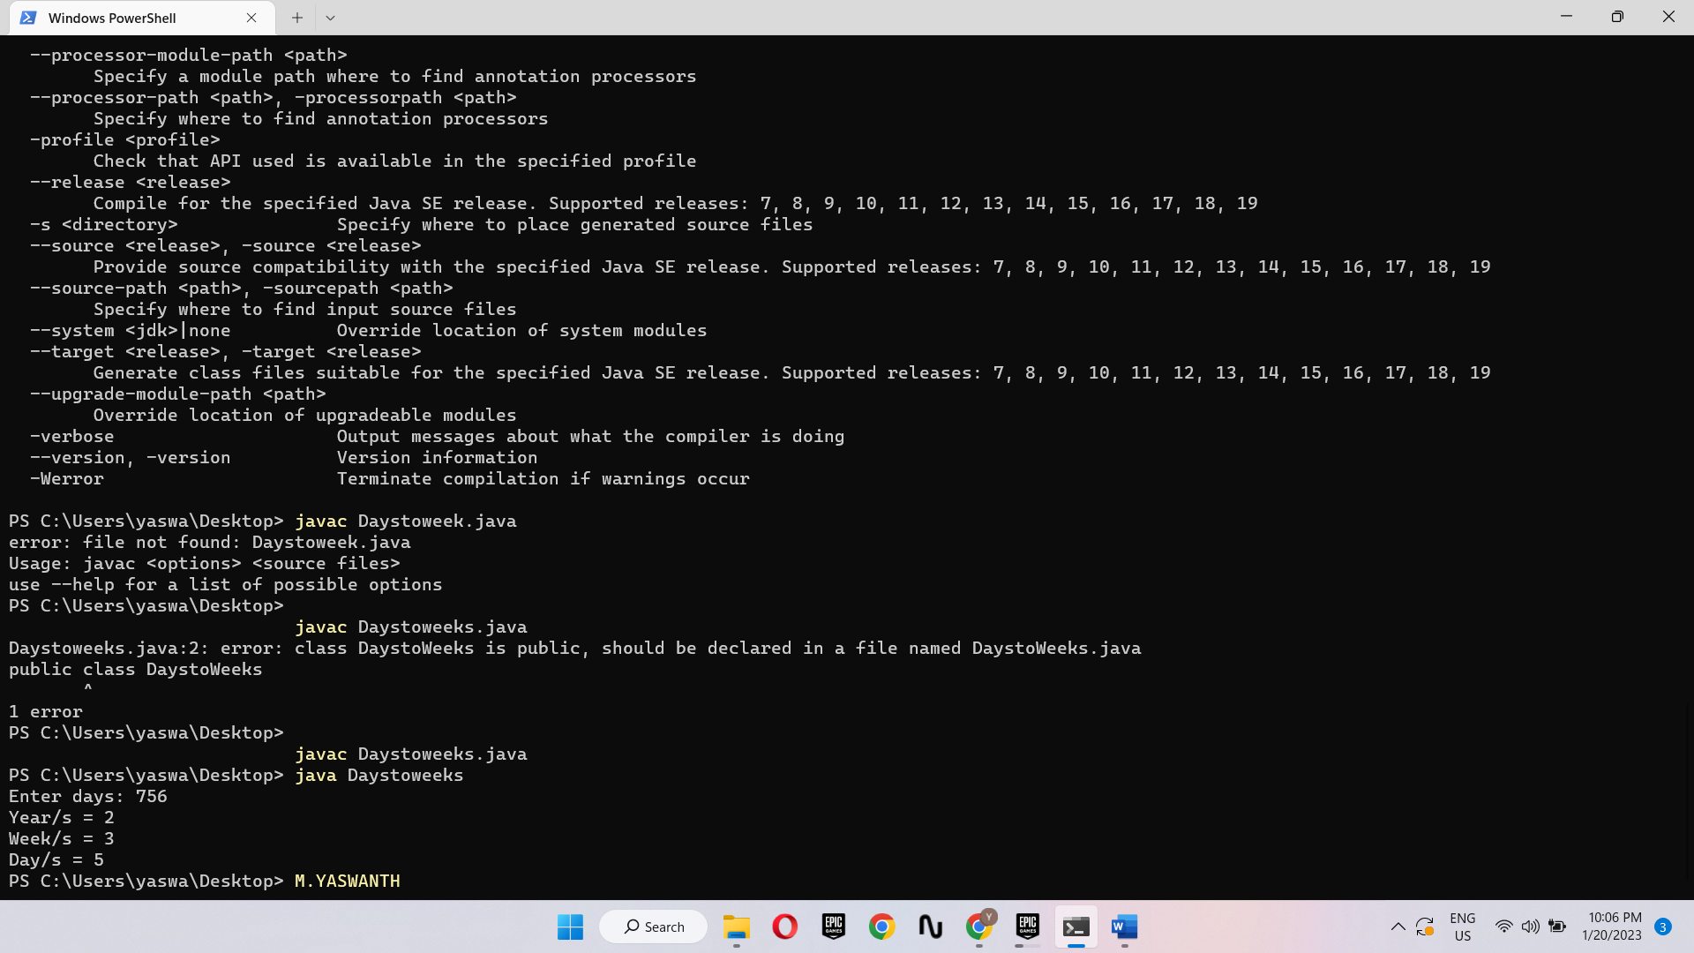Screen dimensions: 1694x953
Task: Switch language from ENG US selector
Action: click(x=1464, y=927)
